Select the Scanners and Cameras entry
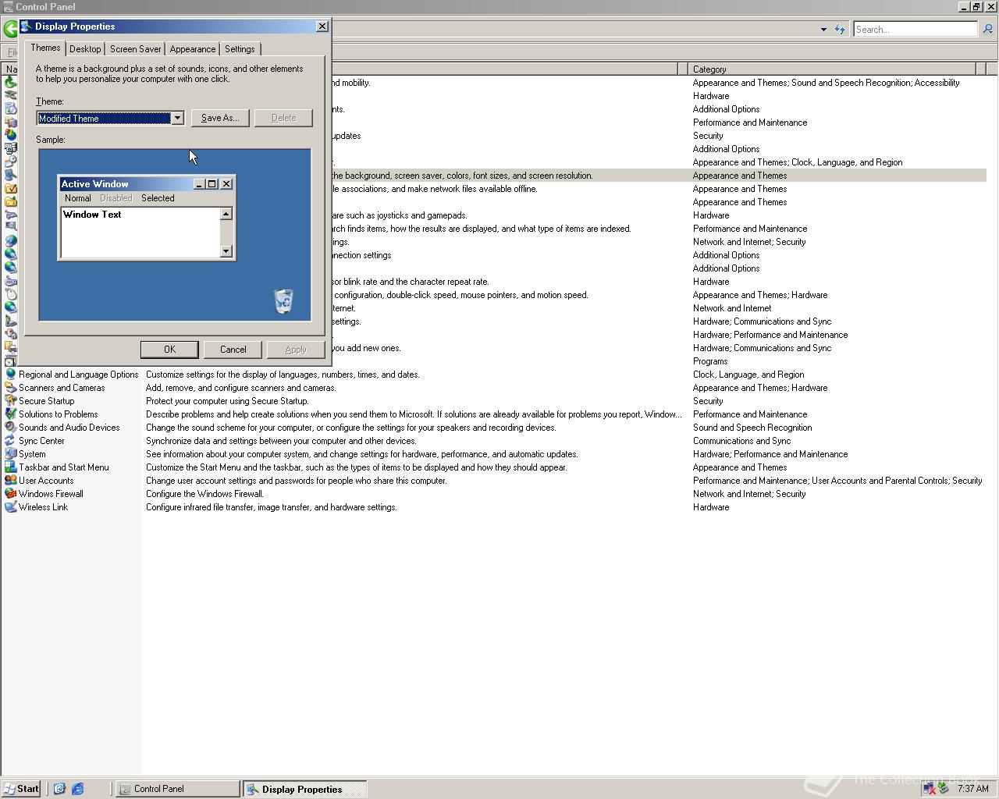The width and height of the screenshot is (999, 799). 62,388
